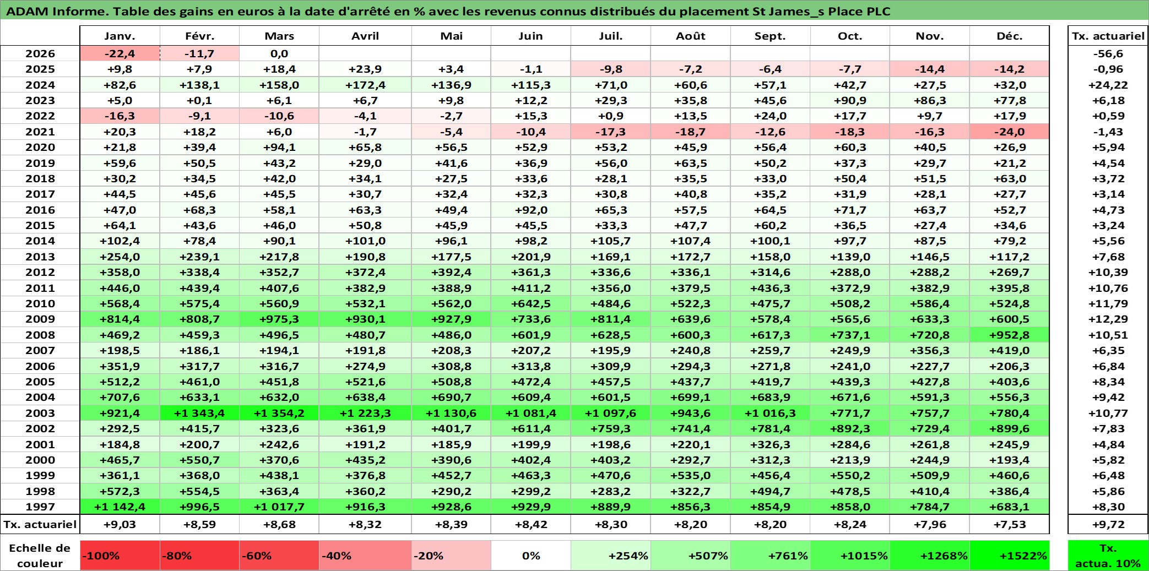Screen dimensions: 1149x571
Task: Click the +63,0 cell in 2018
Action: tap(1010, 178)
